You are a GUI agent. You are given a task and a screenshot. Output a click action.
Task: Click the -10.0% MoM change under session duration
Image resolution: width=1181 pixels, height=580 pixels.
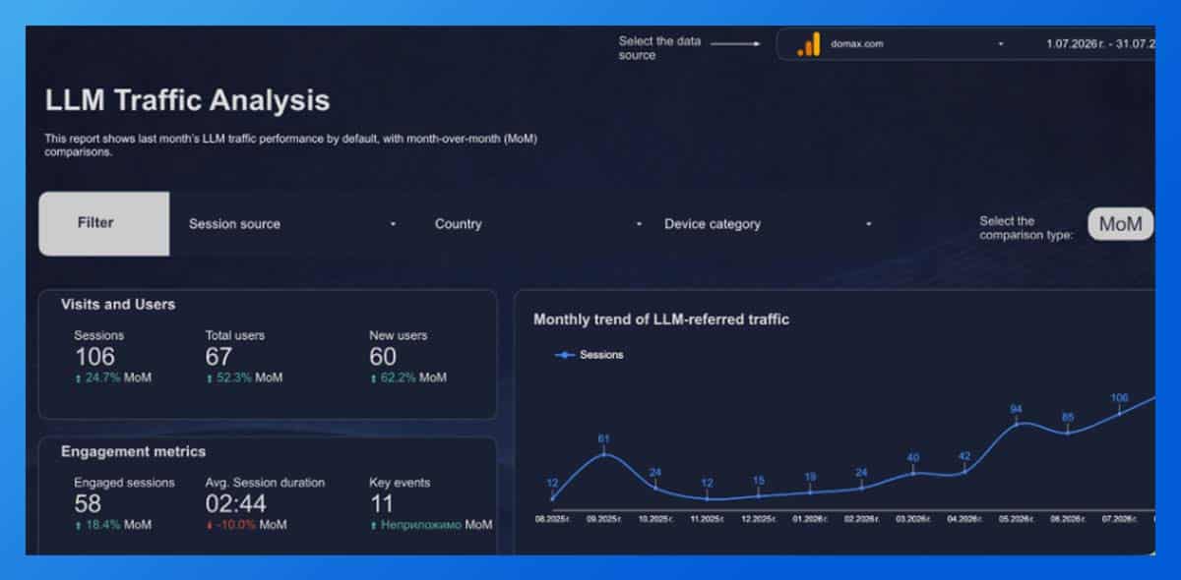click(x=246, y=525)
